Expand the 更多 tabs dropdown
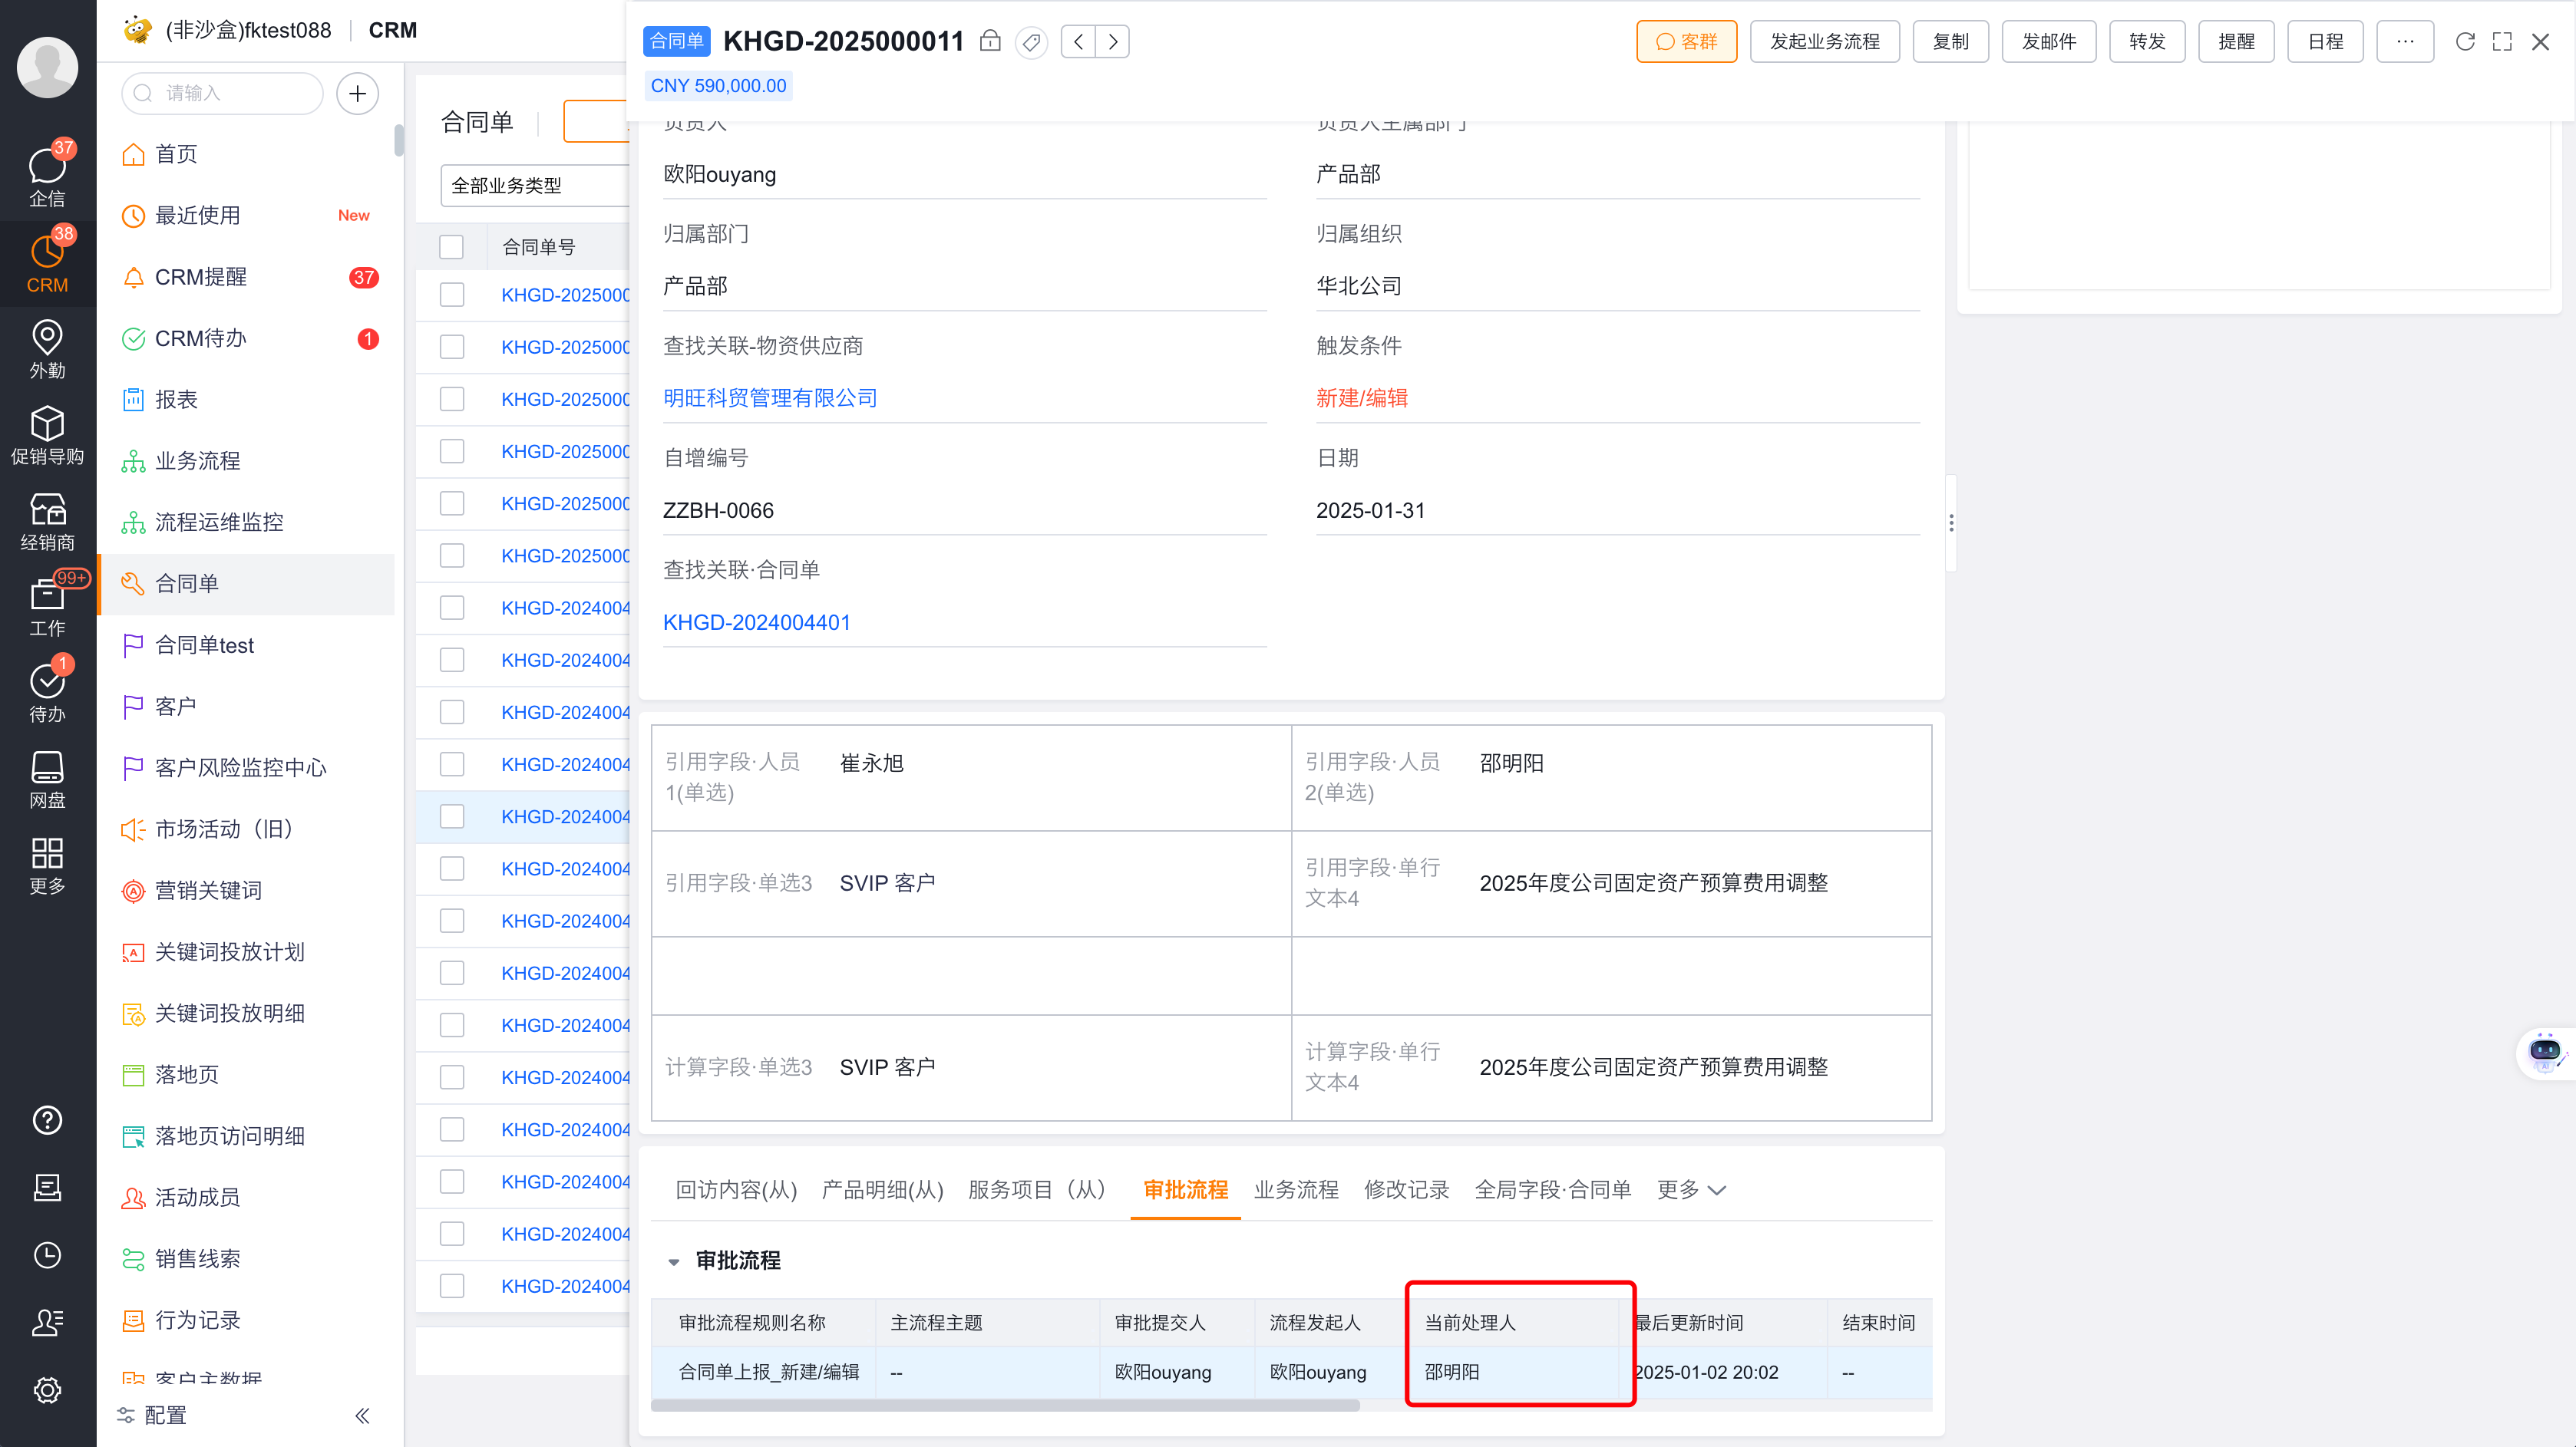 click(x=1690, y=1189)
